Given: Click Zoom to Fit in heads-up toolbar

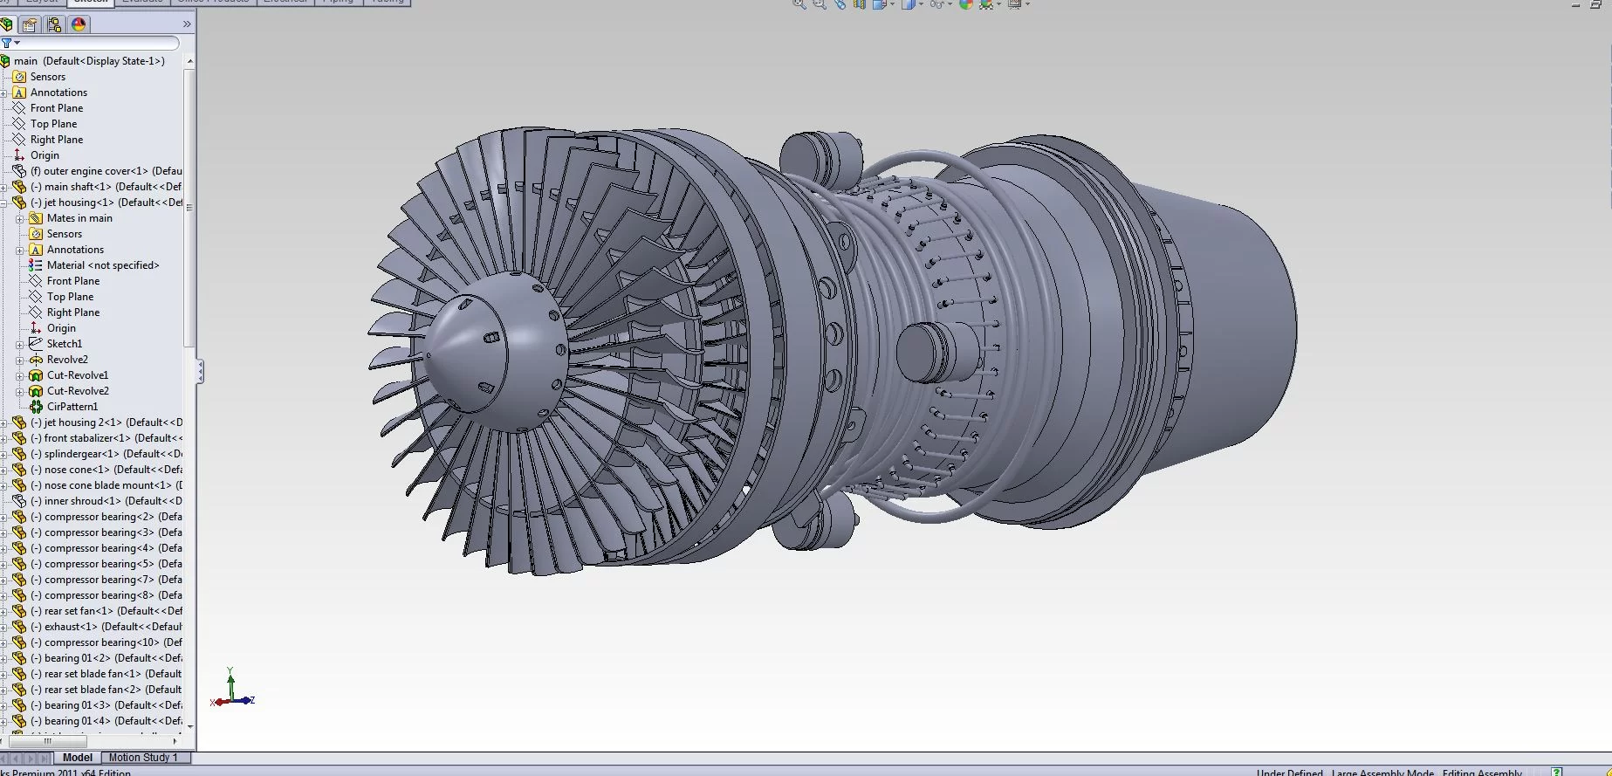Looking at the screenshot, I should (799, 4).
